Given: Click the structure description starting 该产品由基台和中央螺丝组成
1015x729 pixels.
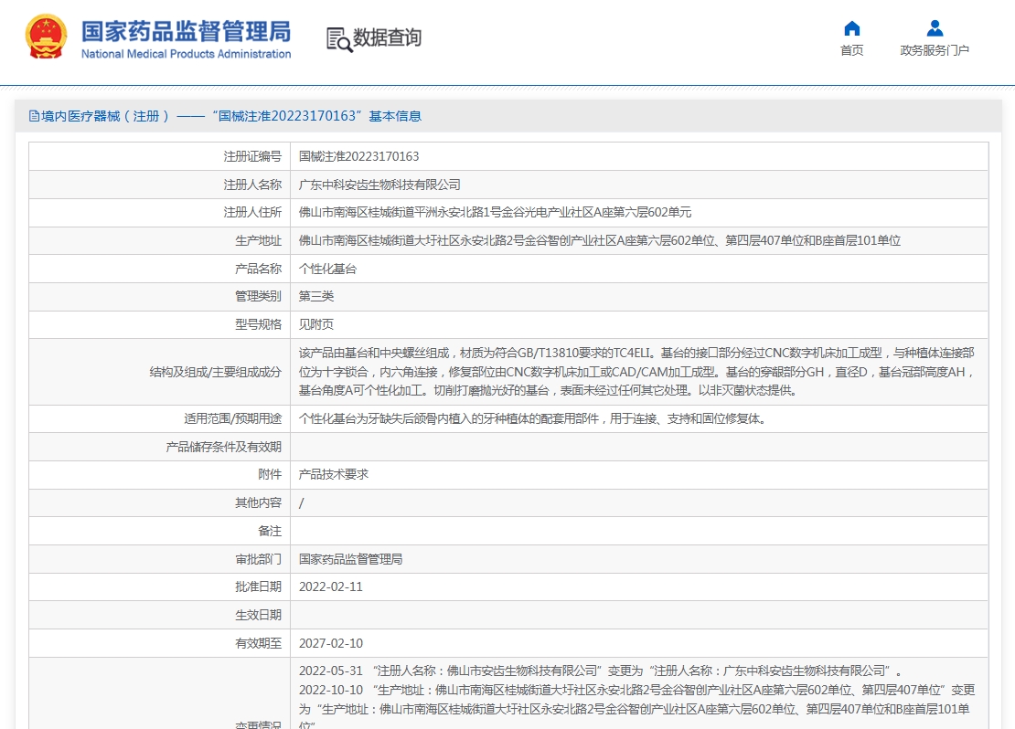Looking at the screenshot, I should coord(637,372).
